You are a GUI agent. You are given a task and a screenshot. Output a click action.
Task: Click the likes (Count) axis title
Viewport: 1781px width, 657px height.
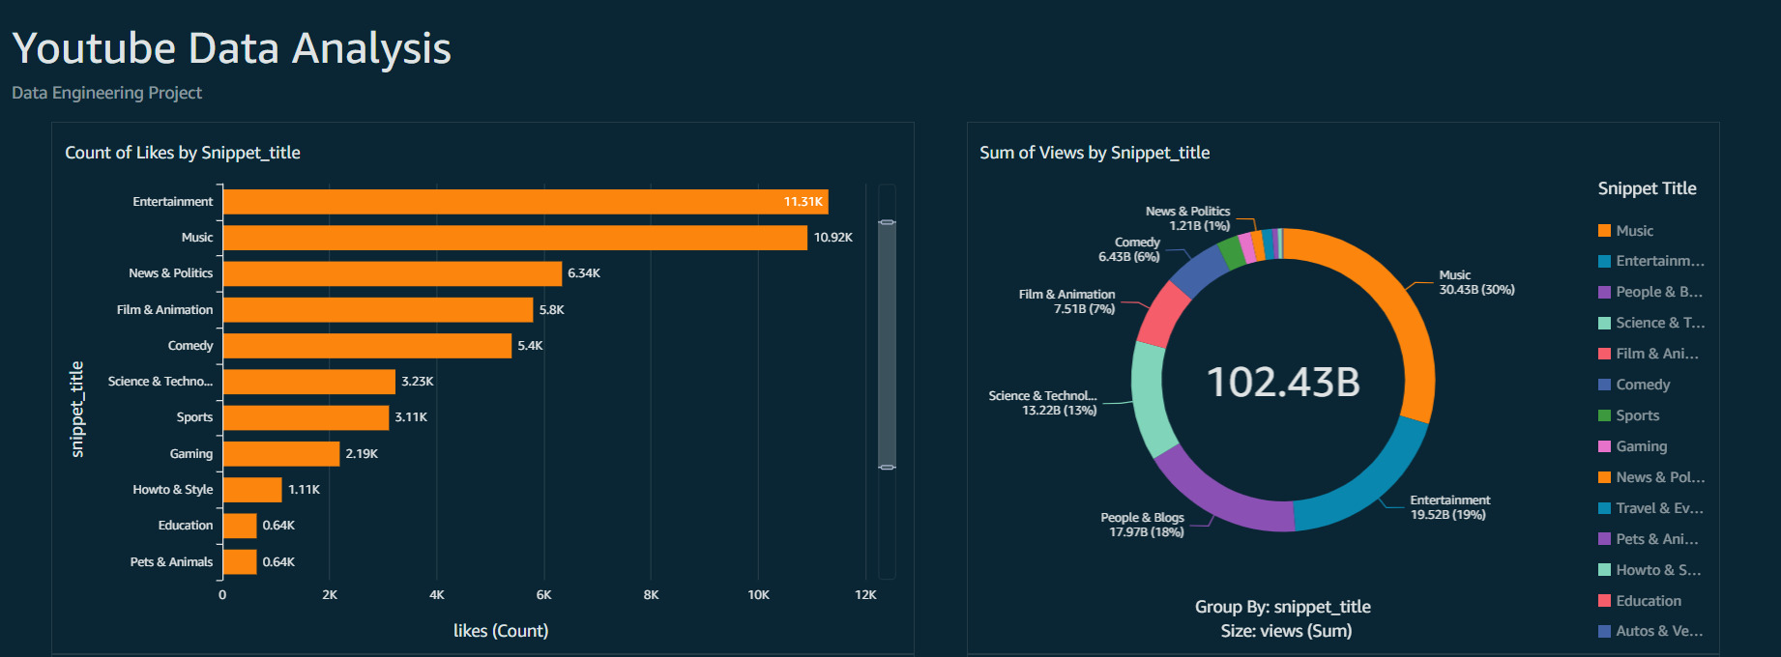[501, 631]
